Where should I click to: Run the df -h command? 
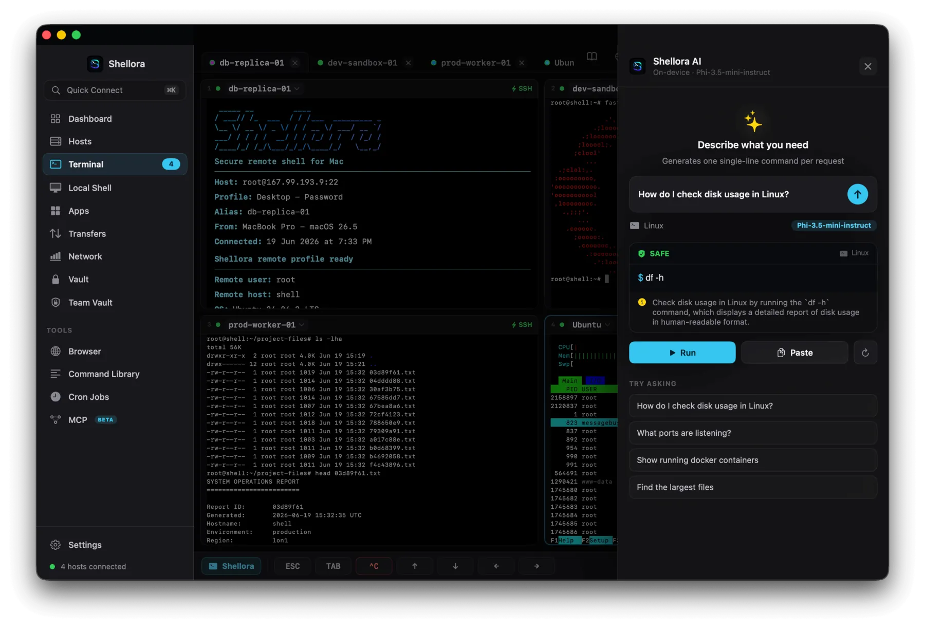click(x=682, y=353)
